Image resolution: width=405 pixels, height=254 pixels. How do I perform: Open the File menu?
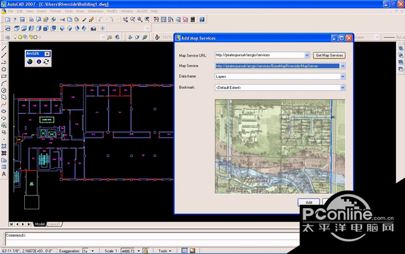10,12
